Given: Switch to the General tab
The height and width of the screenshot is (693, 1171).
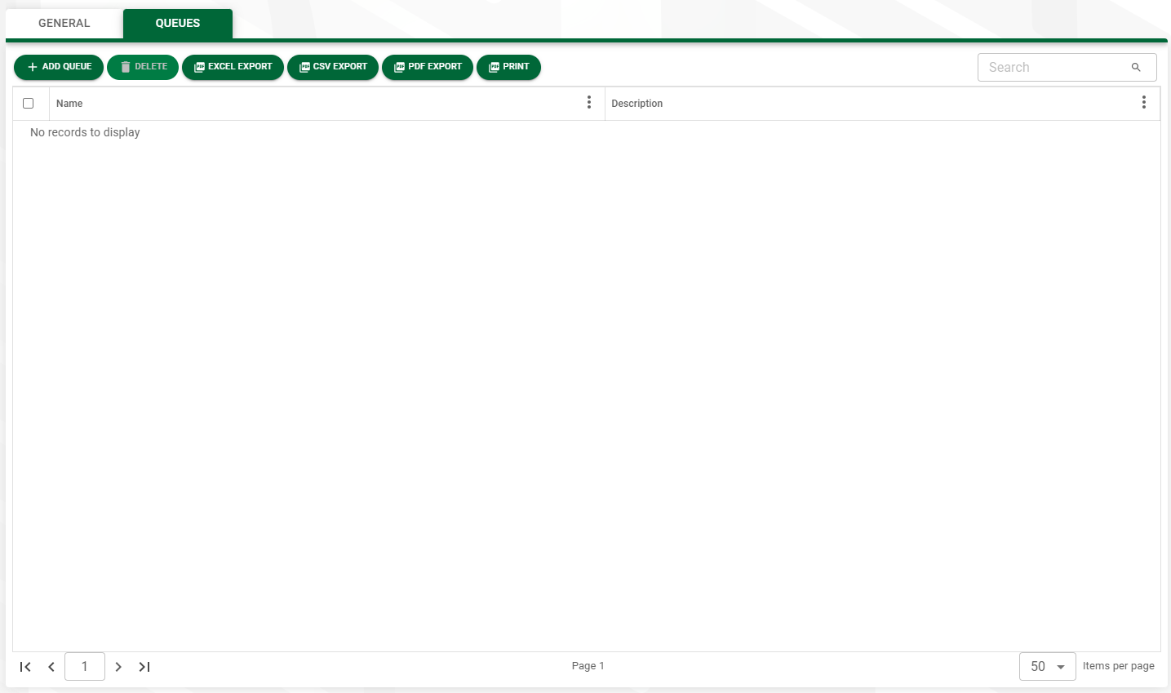Looking at the screenshot, I should [64, 23].
